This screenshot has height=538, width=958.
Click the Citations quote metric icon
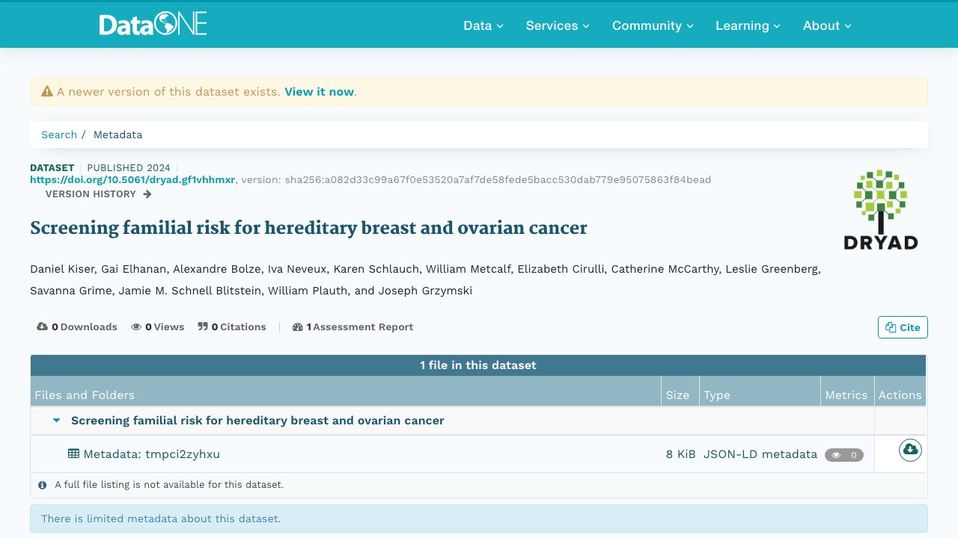click(203, 327)
